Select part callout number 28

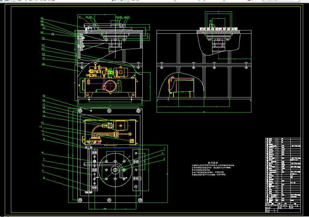point(42,25)
